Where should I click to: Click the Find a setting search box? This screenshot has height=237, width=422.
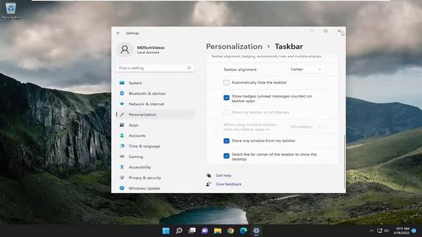tap(155, 68)
